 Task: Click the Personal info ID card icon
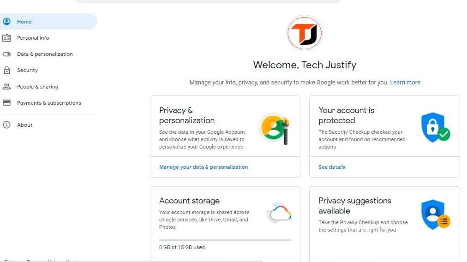[6, 38]
